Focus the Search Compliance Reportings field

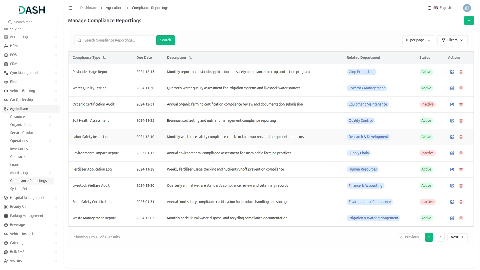tap(117, 40)
